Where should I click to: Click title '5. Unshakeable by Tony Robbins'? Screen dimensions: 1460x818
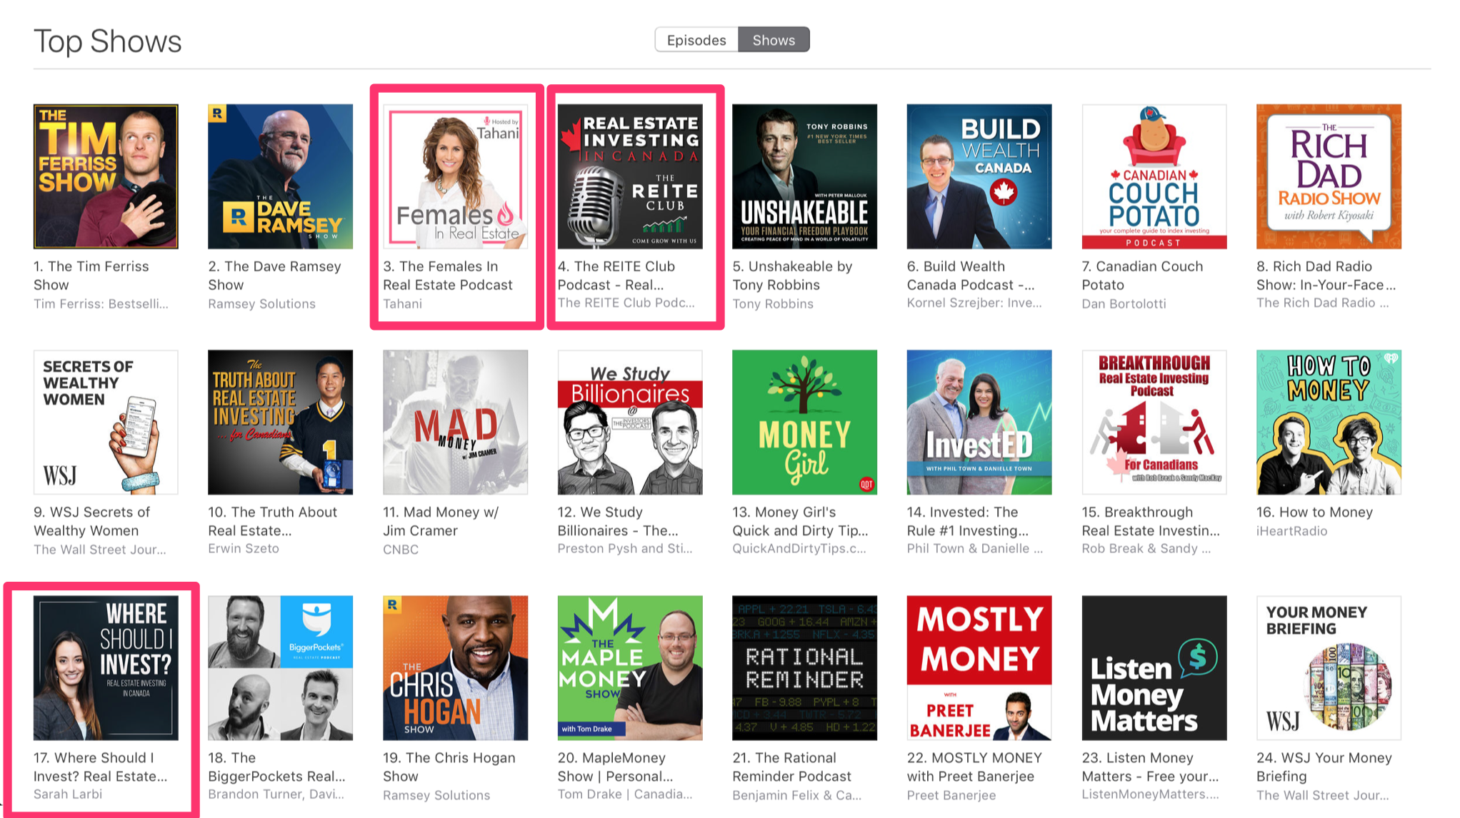(792, 276)
